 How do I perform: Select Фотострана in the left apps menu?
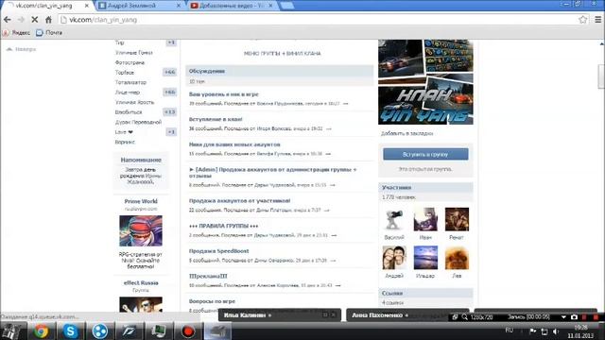130,62
